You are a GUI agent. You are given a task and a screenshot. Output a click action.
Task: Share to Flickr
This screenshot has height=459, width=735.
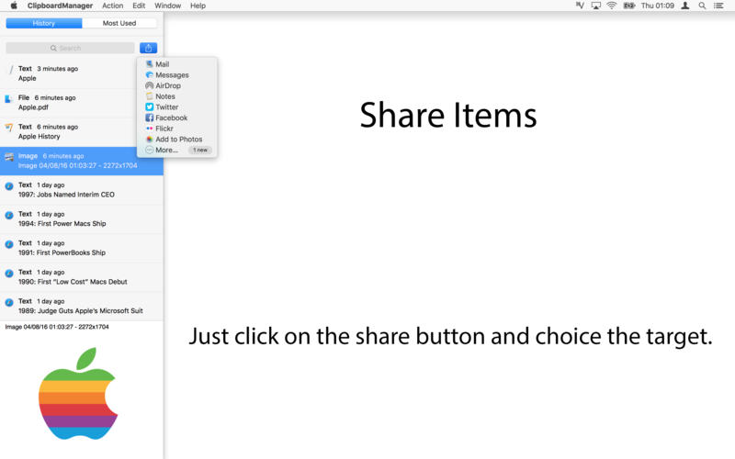click(x=176, y=129)
